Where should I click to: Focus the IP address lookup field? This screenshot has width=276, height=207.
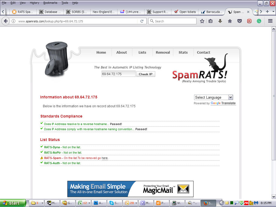coord(119,74)
